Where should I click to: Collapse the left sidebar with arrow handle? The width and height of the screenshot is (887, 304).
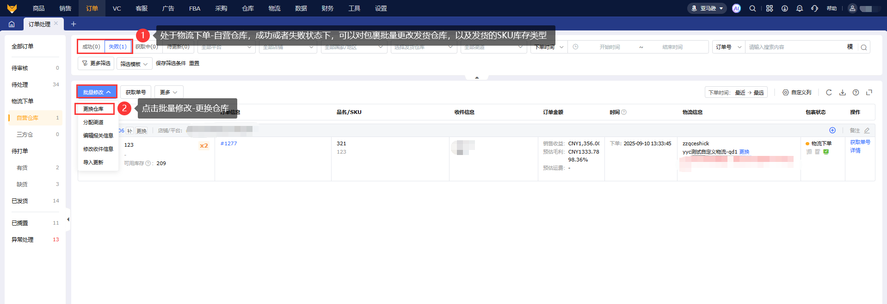(x=68, y=219)
